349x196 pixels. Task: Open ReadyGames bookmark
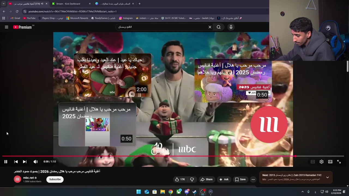(x=103, y=18)
